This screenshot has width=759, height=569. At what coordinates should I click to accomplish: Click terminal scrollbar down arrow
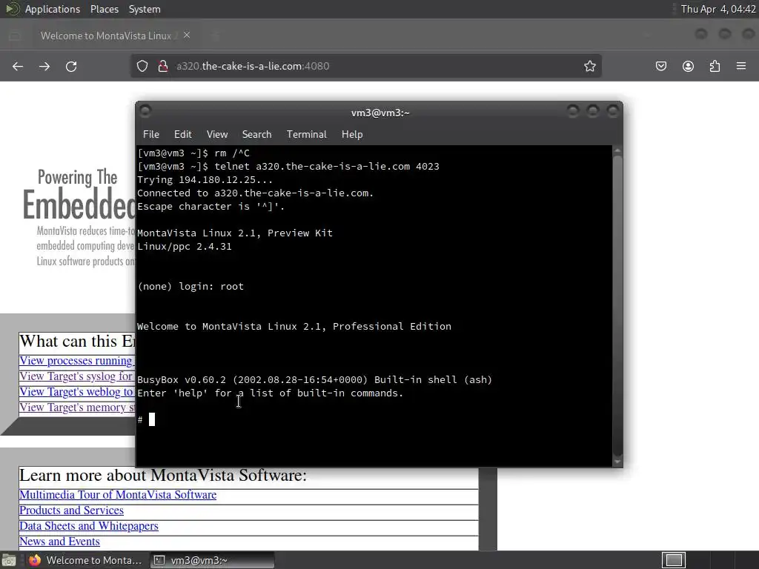tap(617, 462)
